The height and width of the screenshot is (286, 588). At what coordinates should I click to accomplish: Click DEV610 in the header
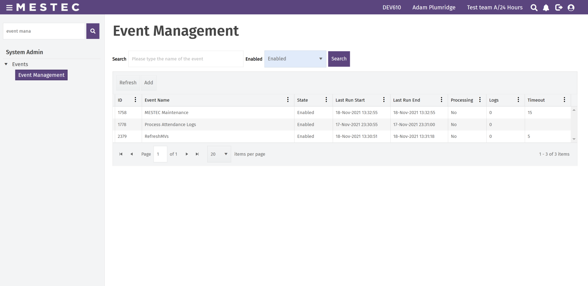point(392,7)
